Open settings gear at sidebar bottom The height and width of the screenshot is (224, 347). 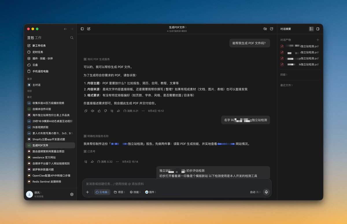tap(72, 194)
